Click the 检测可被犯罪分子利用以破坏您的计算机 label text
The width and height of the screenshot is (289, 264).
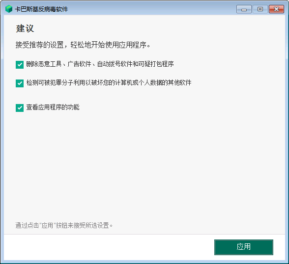109,82
